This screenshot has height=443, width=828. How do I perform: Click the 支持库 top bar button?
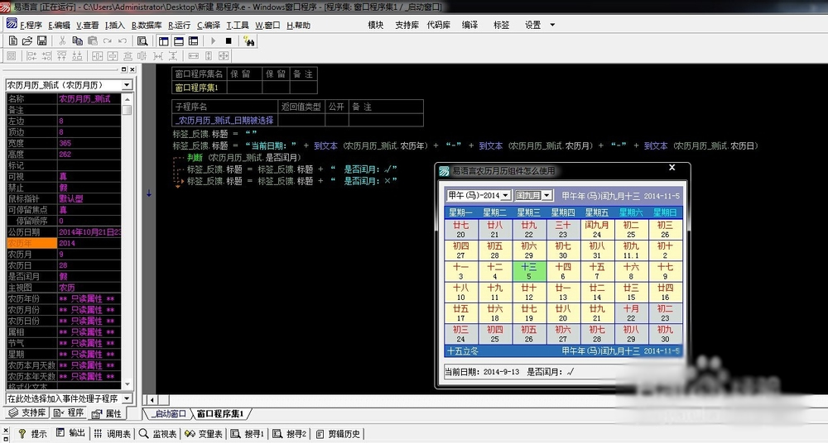tap(407, 25)
